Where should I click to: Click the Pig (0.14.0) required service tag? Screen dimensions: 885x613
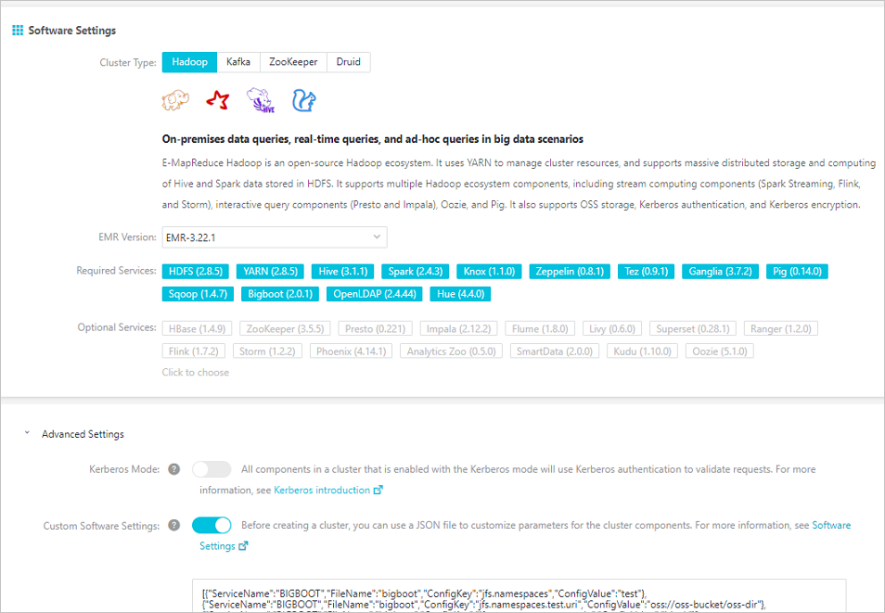797,272
